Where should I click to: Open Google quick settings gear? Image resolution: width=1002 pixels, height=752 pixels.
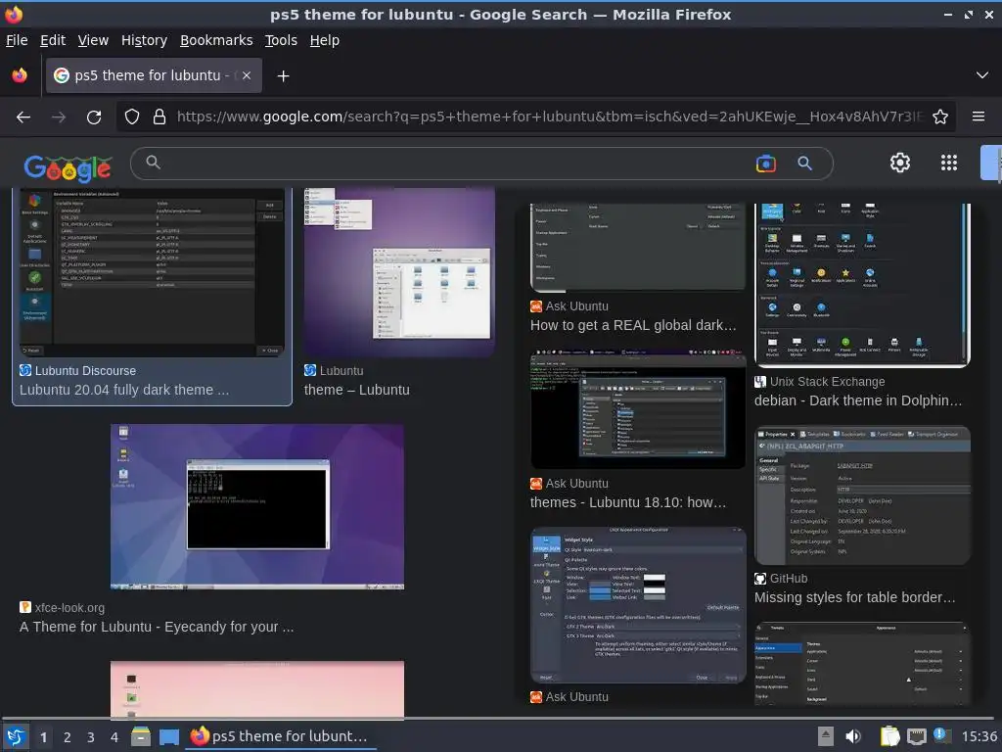click(x=900, y=164)
